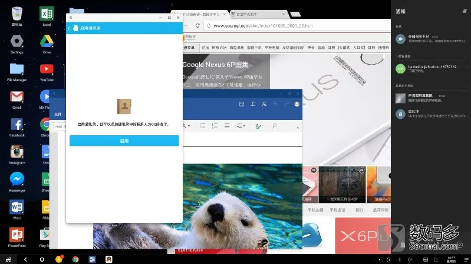Image resolution: width=471 pixels, height=264 pixels.
Task: Click paragraph alignment icon in Word
Action: point(227,126)
